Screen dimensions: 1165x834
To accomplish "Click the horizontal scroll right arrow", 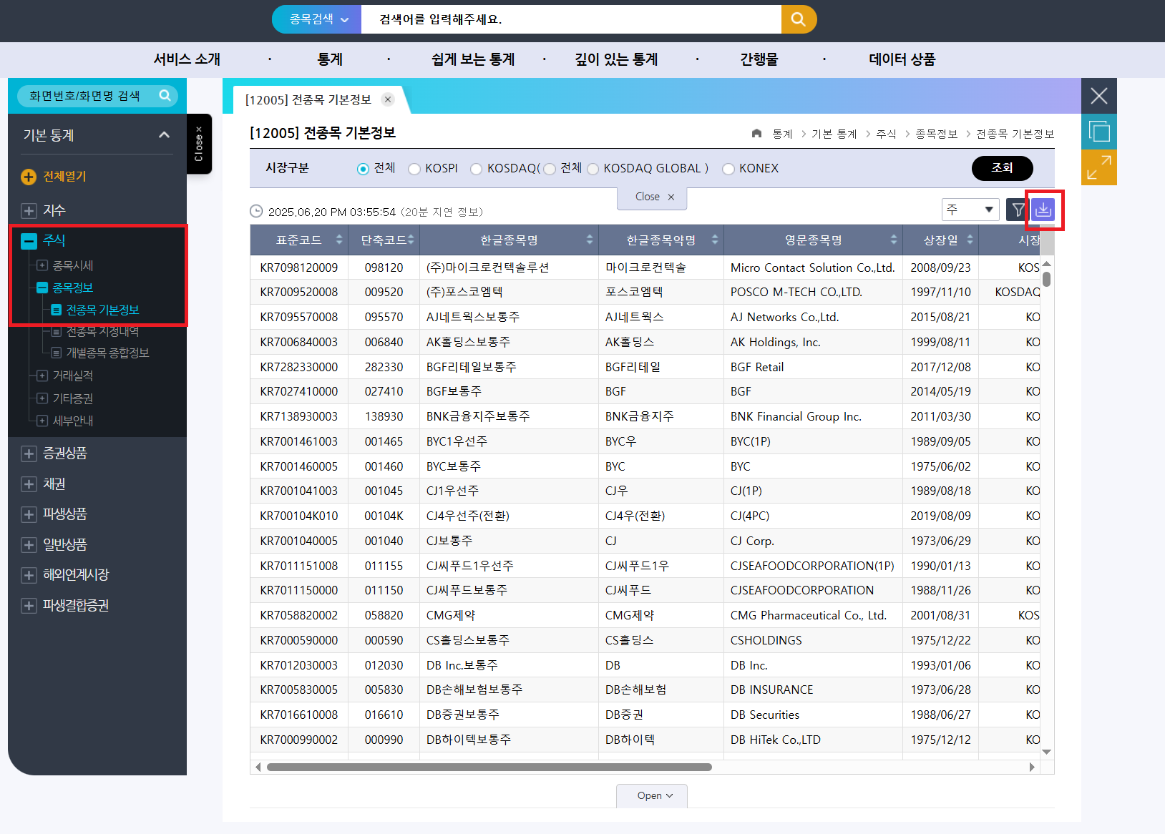I will click(1032, 767).
